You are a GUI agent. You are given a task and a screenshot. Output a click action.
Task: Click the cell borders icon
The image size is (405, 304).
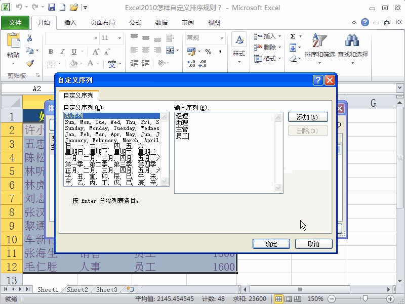(x=52, y=64)
